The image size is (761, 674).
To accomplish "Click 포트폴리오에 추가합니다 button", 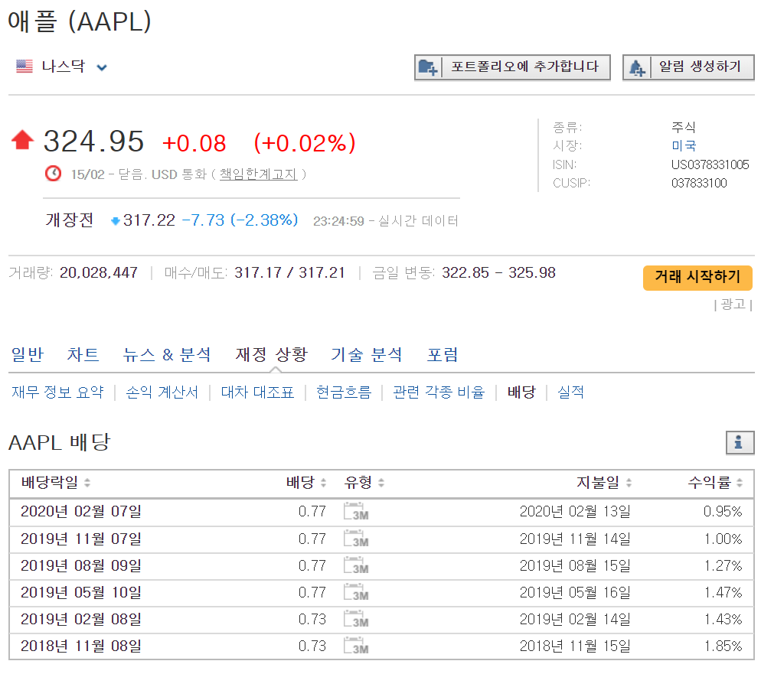I will tap(512, 67).
